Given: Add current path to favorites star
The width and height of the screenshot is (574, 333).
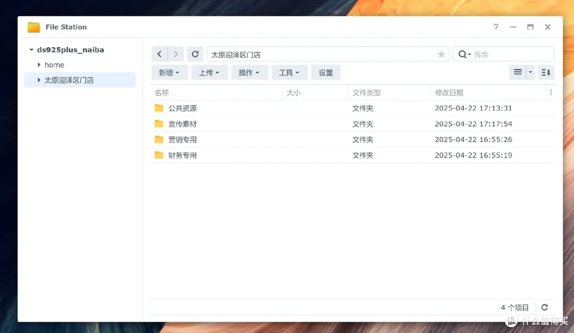Looking at the screenshot, I should click(x=441, y=54).
